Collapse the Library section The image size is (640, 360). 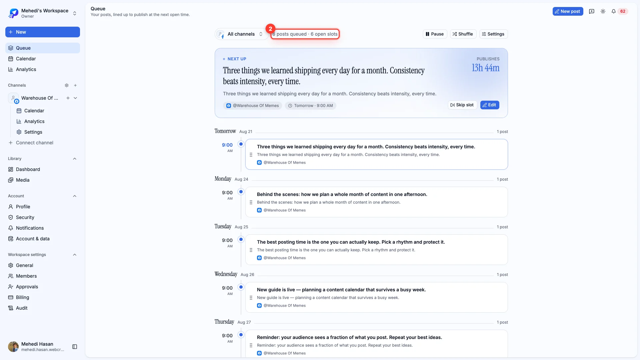pos(75,159)
